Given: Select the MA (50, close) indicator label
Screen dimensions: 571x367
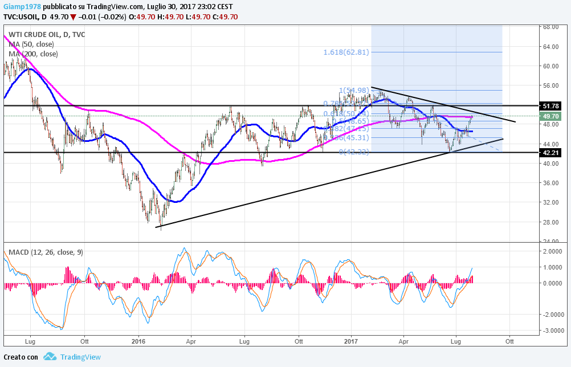Looking at the screenshot, I should coord(31,44).
